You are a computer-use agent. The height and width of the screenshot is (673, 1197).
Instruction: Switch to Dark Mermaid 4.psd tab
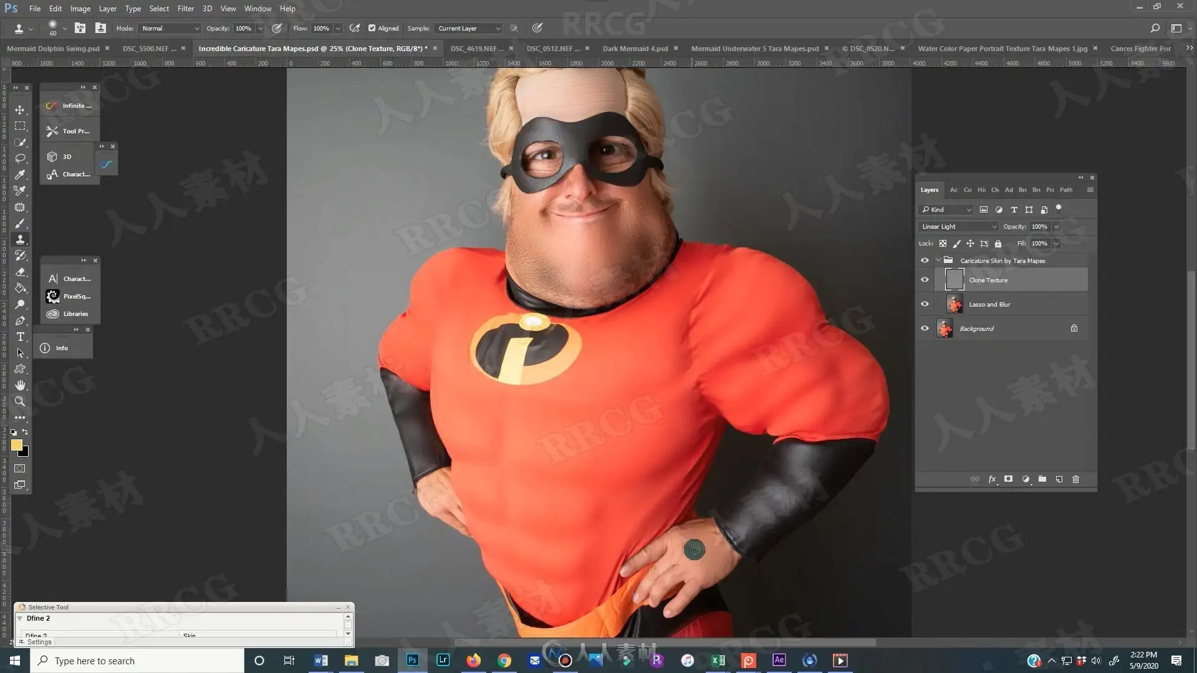tap(635, 49)
